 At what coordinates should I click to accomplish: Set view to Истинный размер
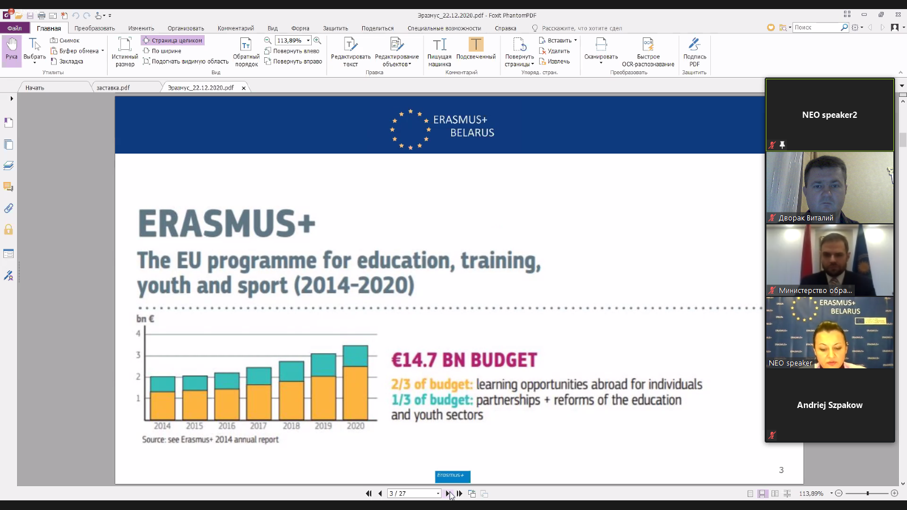click(x=125, y=52)
